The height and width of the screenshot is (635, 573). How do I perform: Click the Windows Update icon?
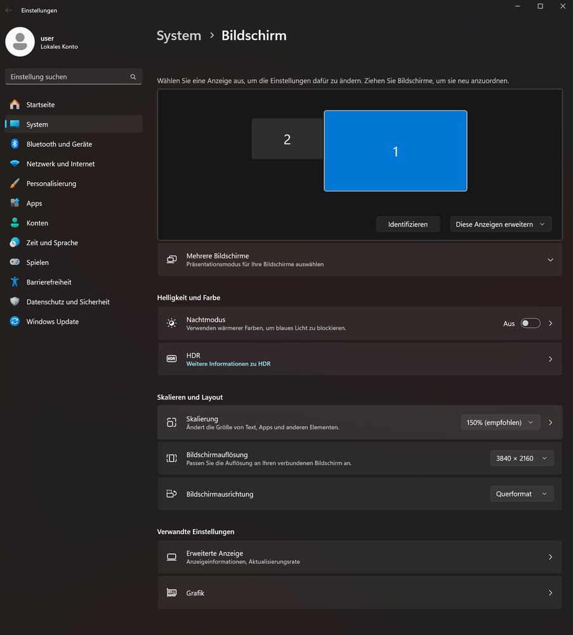click(x=15, y=321)
